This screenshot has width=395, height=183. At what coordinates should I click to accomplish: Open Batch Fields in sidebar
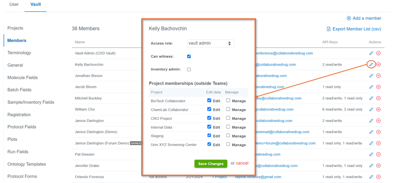click(19, 90)
